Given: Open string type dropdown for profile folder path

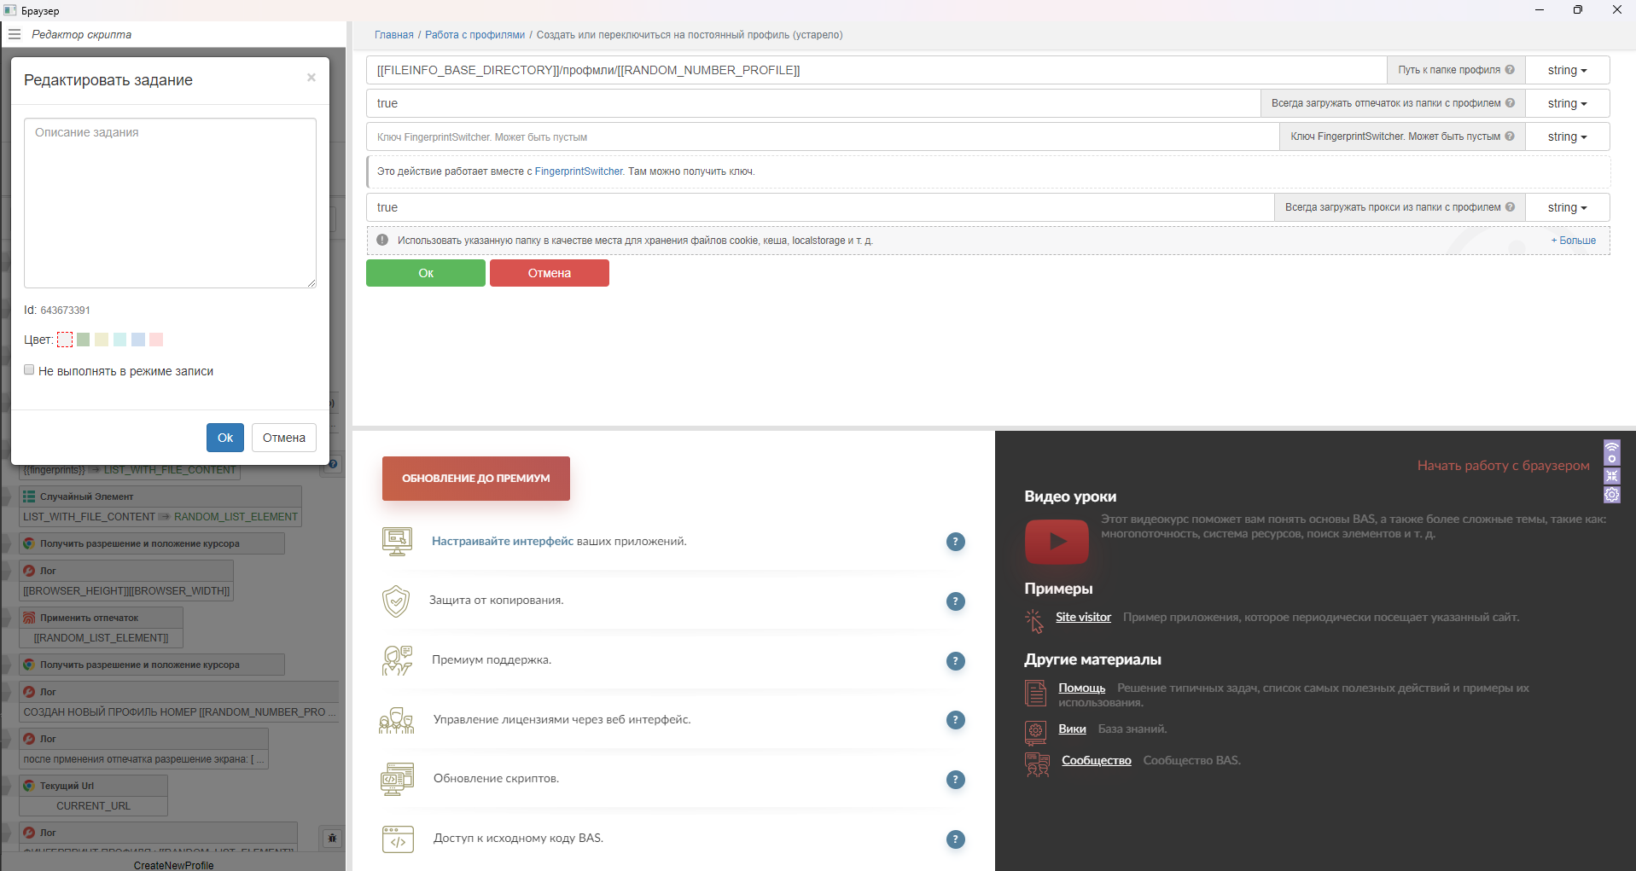Looking at the screenshot, I should point(1567,70).
